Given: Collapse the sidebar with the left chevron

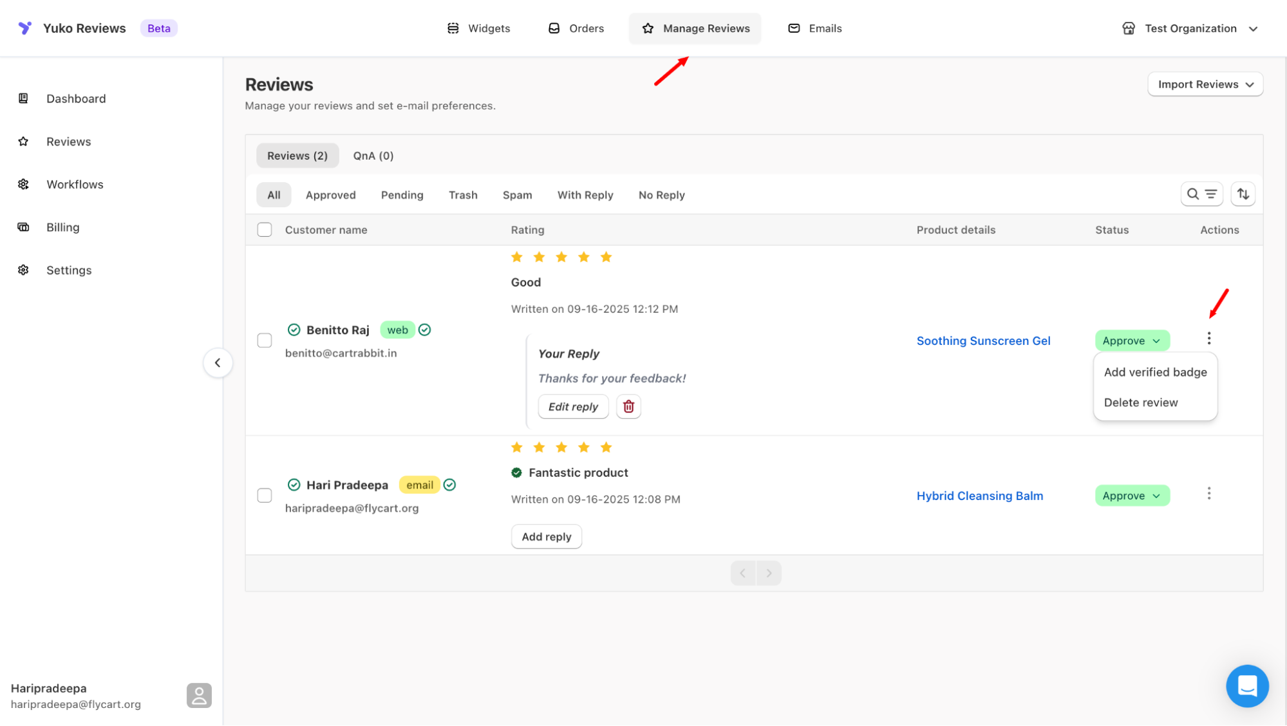Looking at the screenshot, I should (x=218, y=363).
